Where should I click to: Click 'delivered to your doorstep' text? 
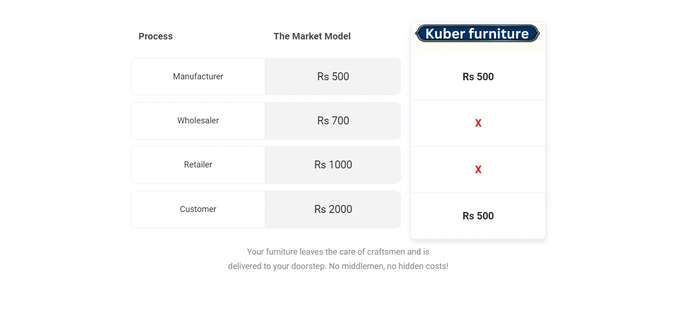coord(277,267)
